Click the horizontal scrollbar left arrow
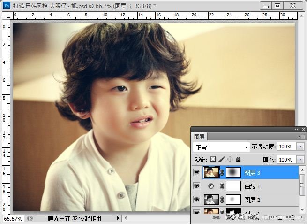The width and height of the screenshot is (307, 224). [x=126, y=218]
